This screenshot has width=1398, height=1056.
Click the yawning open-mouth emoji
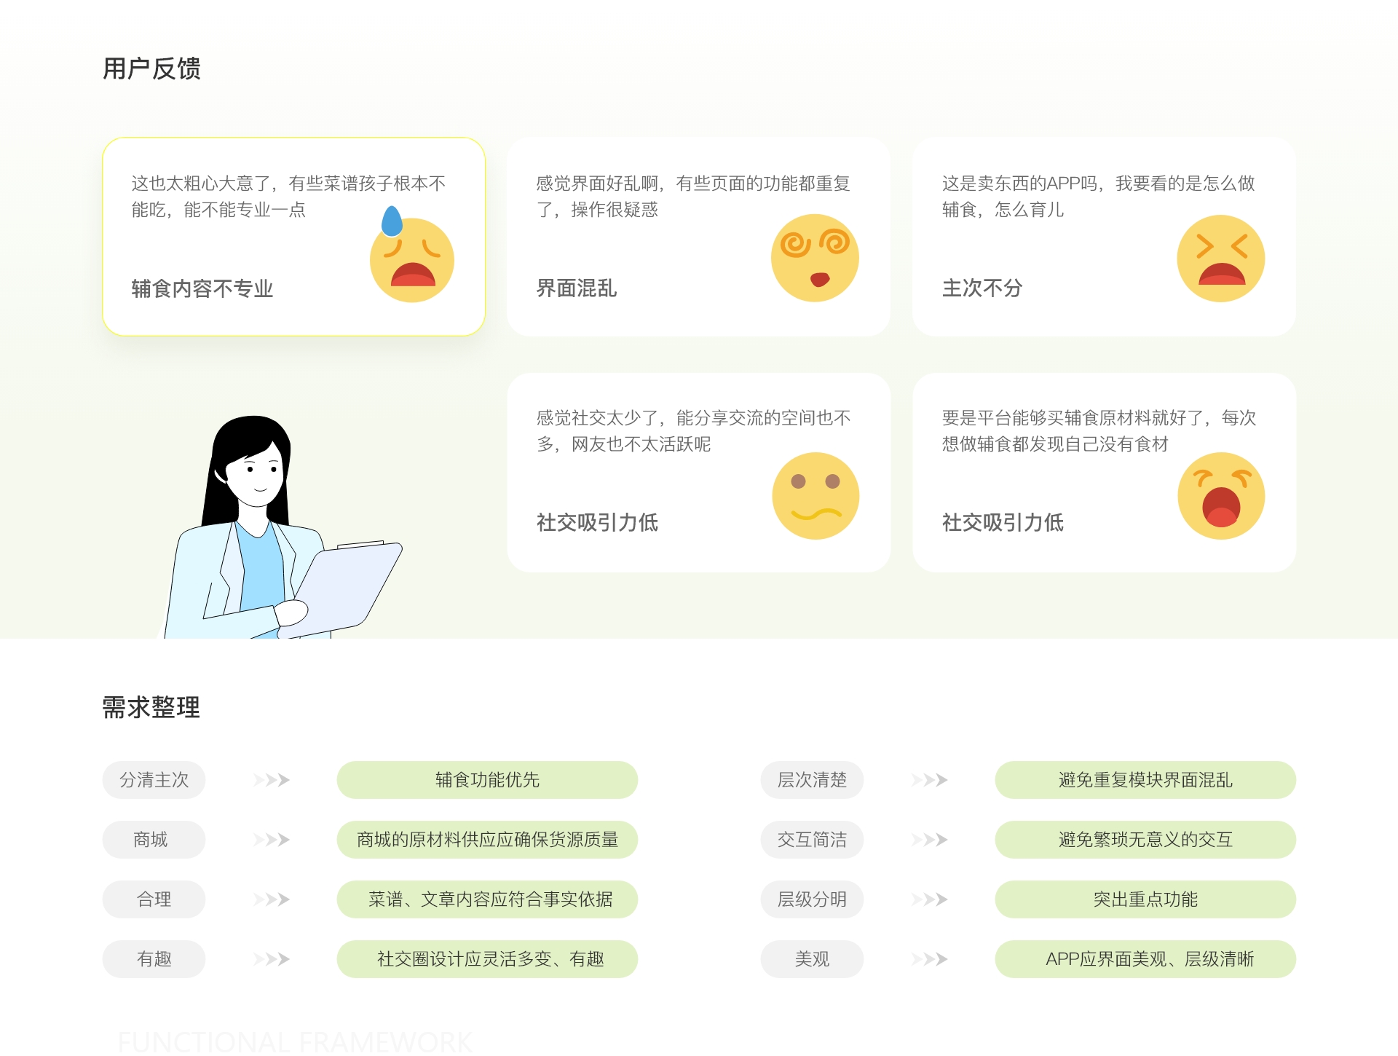pyautogui.click(x=1221, y=495)
